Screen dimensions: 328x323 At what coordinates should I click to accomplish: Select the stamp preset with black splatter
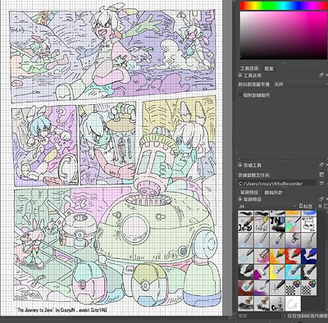(262, 303)
